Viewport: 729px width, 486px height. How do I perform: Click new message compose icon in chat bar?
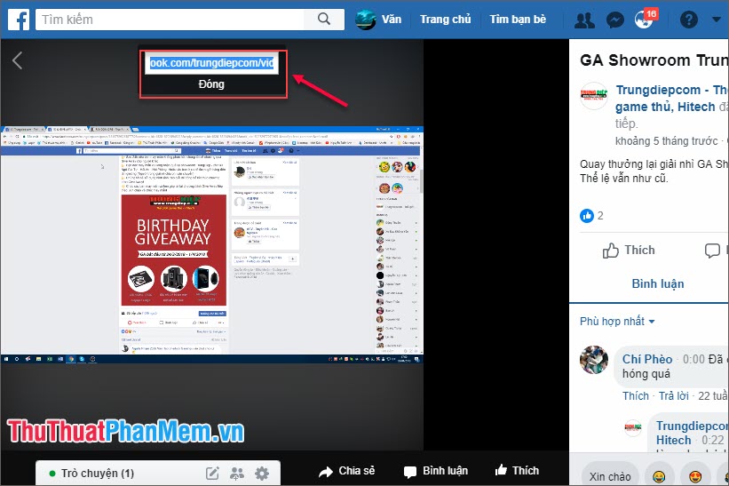212,474
